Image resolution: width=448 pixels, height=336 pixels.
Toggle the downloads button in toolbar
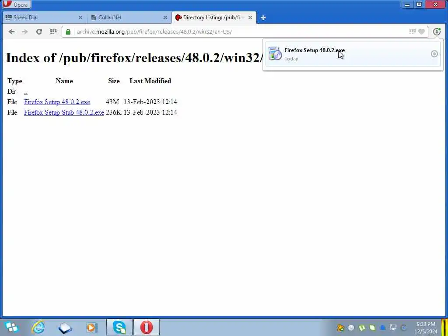point(437,31)
